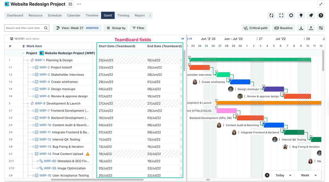The height and width of the screenshot is (182, 329).
Task: Switch to the Timelog tab
Action: coord(123,15)
